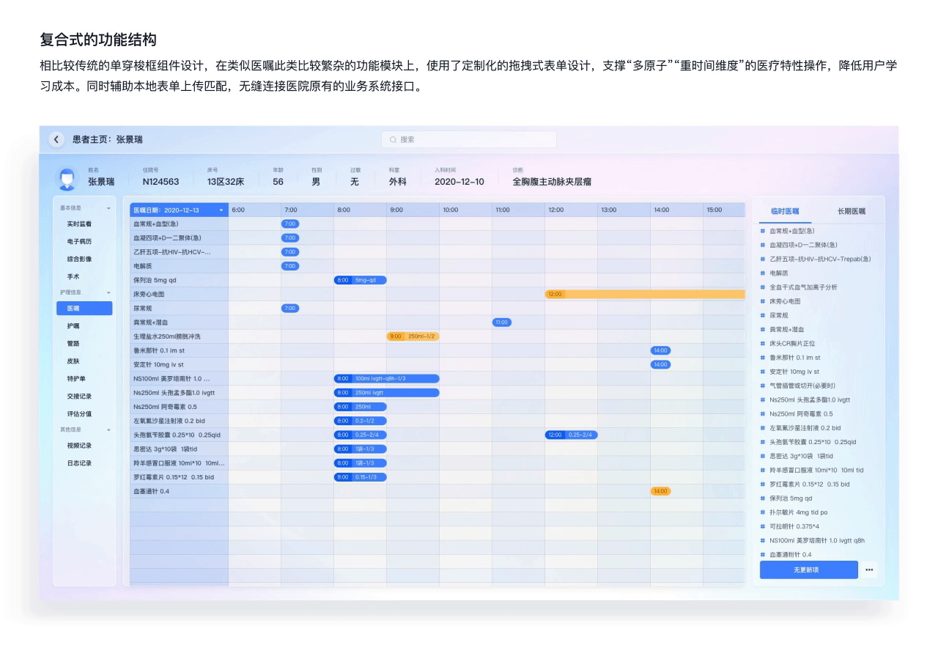Open 手术 in the sidebar
Viewport: 938px width, 645px height.
point(73,277)
